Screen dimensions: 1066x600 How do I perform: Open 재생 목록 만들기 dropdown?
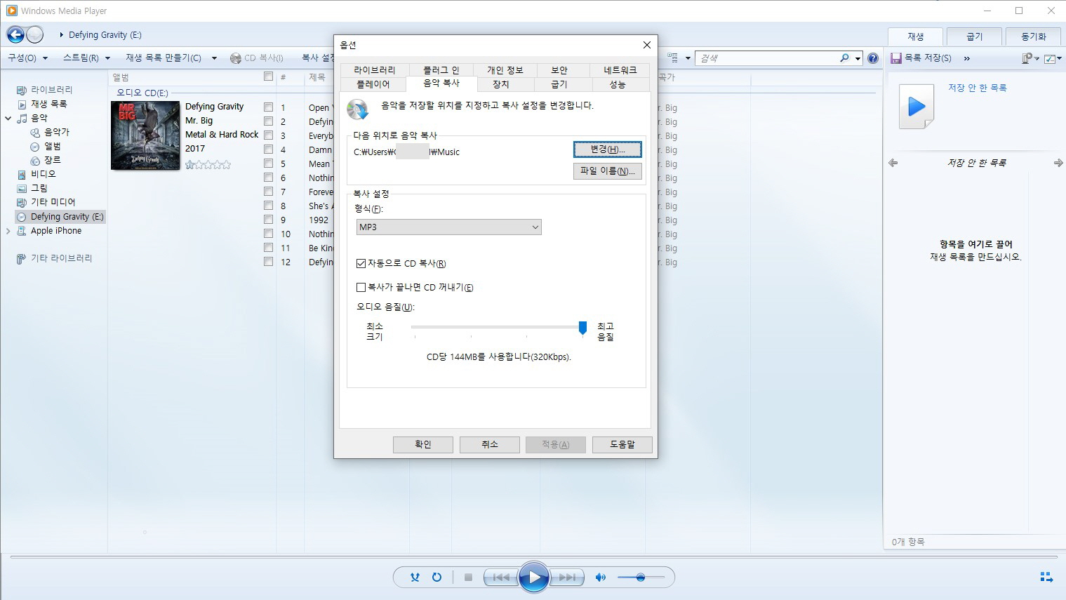click(x=171, y=58)
